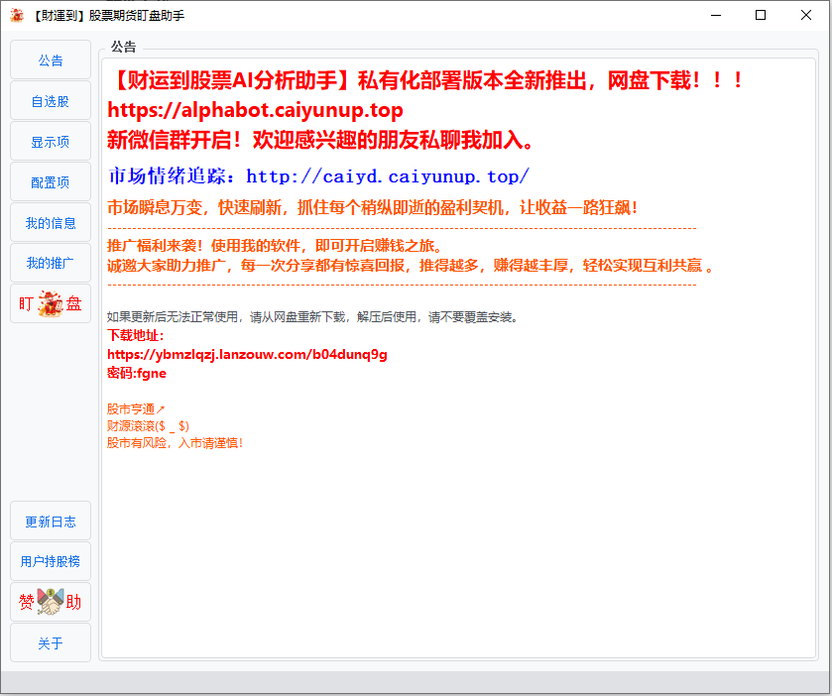This screenshot has width=832, height=696.
Task: Open the 自选股 watchlist
Action: click(50, 100)
